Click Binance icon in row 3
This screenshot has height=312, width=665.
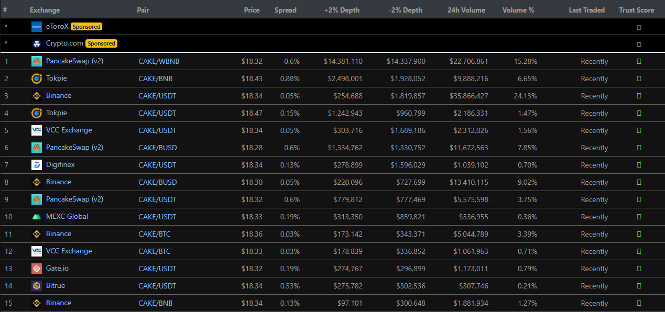[x=37, y=96]
